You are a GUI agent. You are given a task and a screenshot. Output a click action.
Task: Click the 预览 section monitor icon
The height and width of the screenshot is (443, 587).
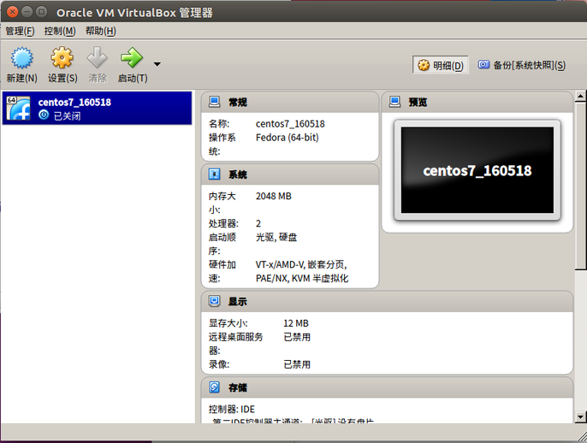tap(395, 102)
